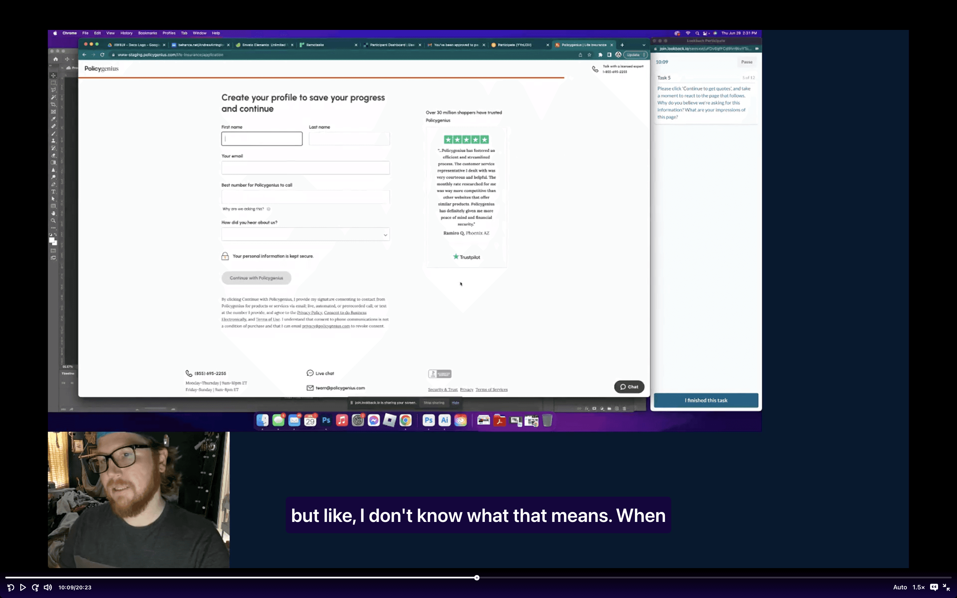Click the video progress bar handle

477,578
